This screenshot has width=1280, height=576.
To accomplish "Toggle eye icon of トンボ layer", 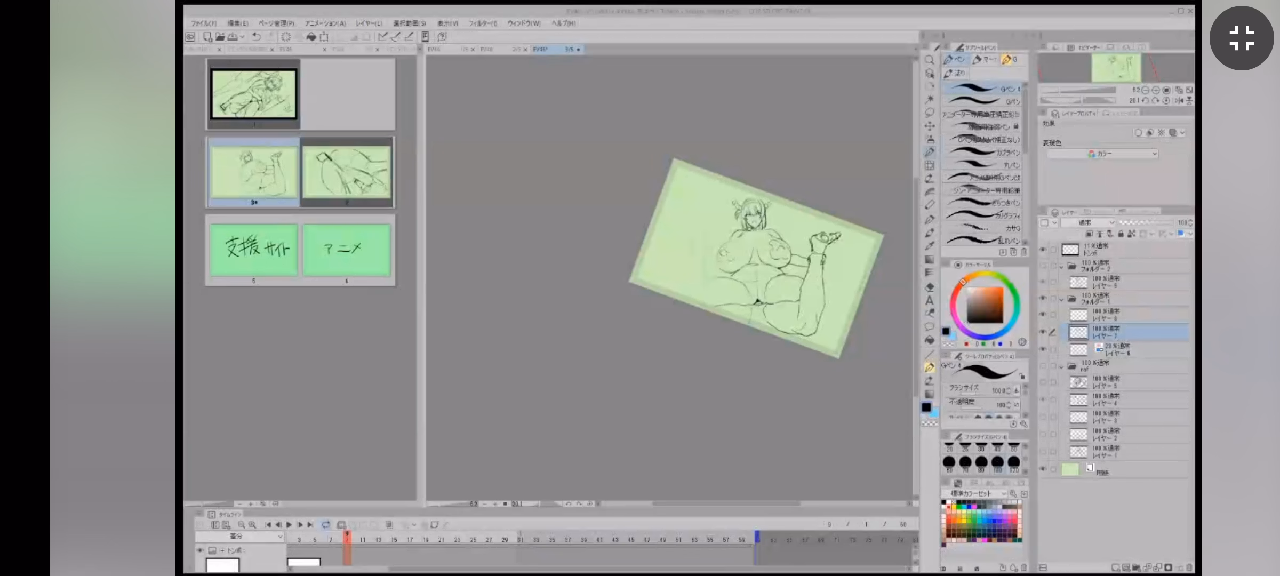I will [1043, 249].
